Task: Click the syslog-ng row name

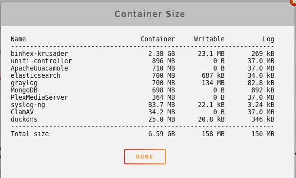Action: pos(28,105)
